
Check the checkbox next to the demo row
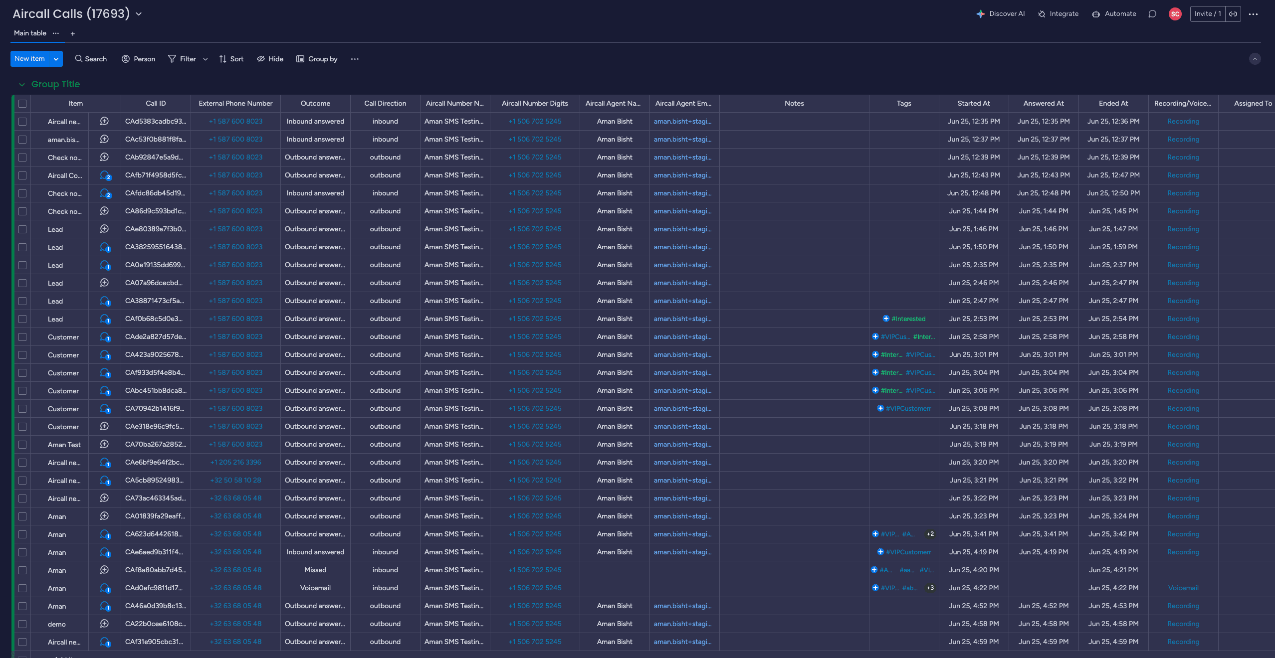(x=22, y=624)
